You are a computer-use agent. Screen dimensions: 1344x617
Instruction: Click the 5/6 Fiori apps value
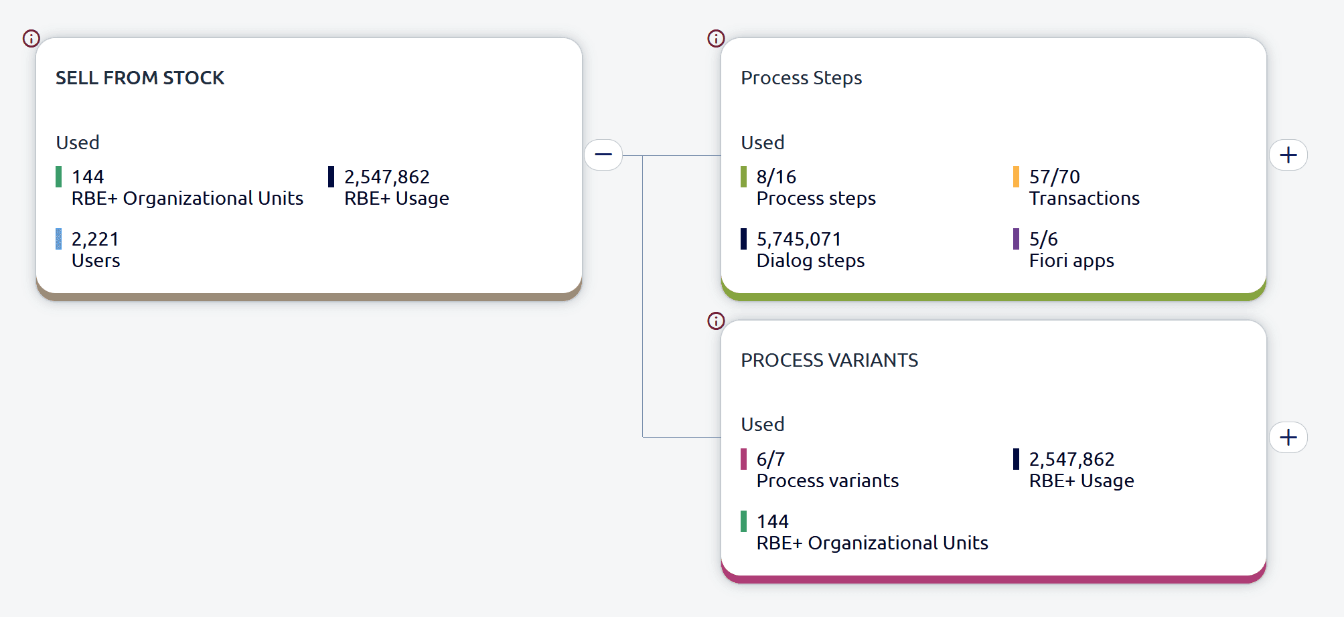pos(1043,239)
